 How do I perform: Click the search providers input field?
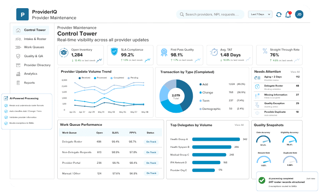(x=210, y=14)
